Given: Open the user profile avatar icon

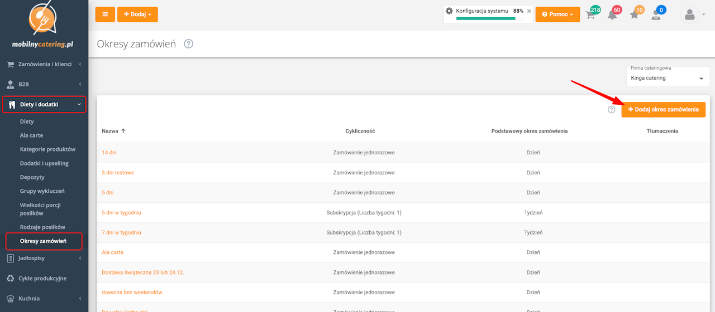Looking at the screenshot, I should tap(689, 15).
